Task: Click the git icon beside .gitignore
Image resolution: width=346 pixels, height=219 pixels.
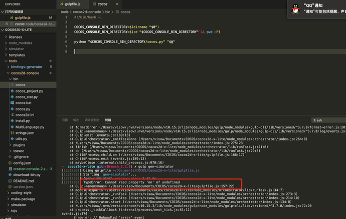Action: coord(10,156)
